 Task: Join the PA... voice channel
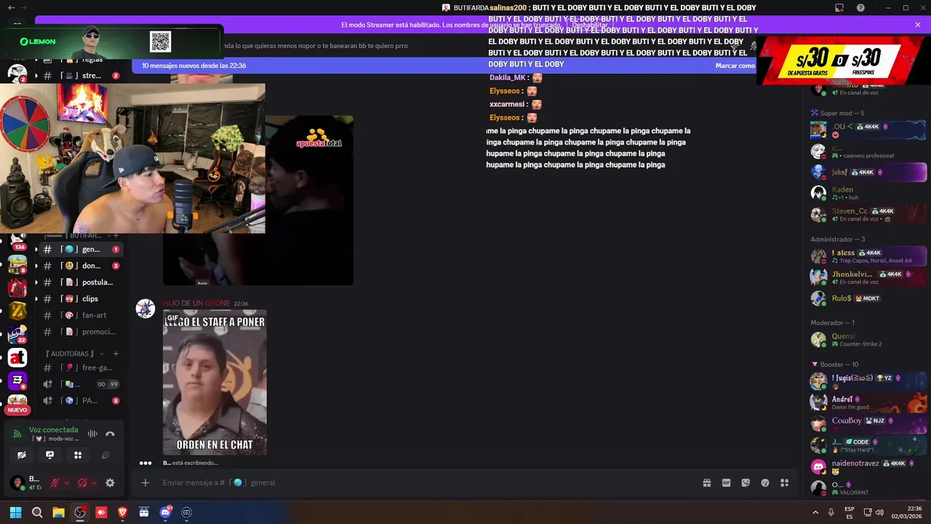80,401
